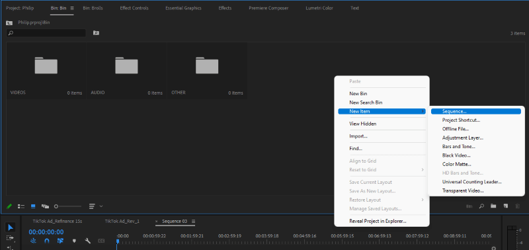Adjust the thumbnail zoom slider

(68, 206)
